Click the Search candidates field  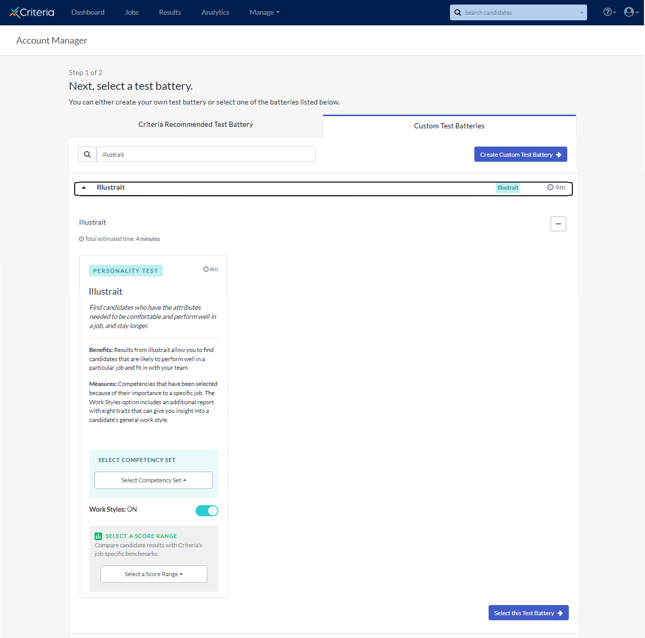(x=518, y=13)
